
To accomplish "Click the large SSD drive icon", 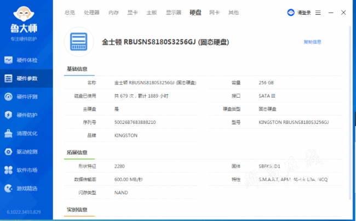I will click(79, 42).
